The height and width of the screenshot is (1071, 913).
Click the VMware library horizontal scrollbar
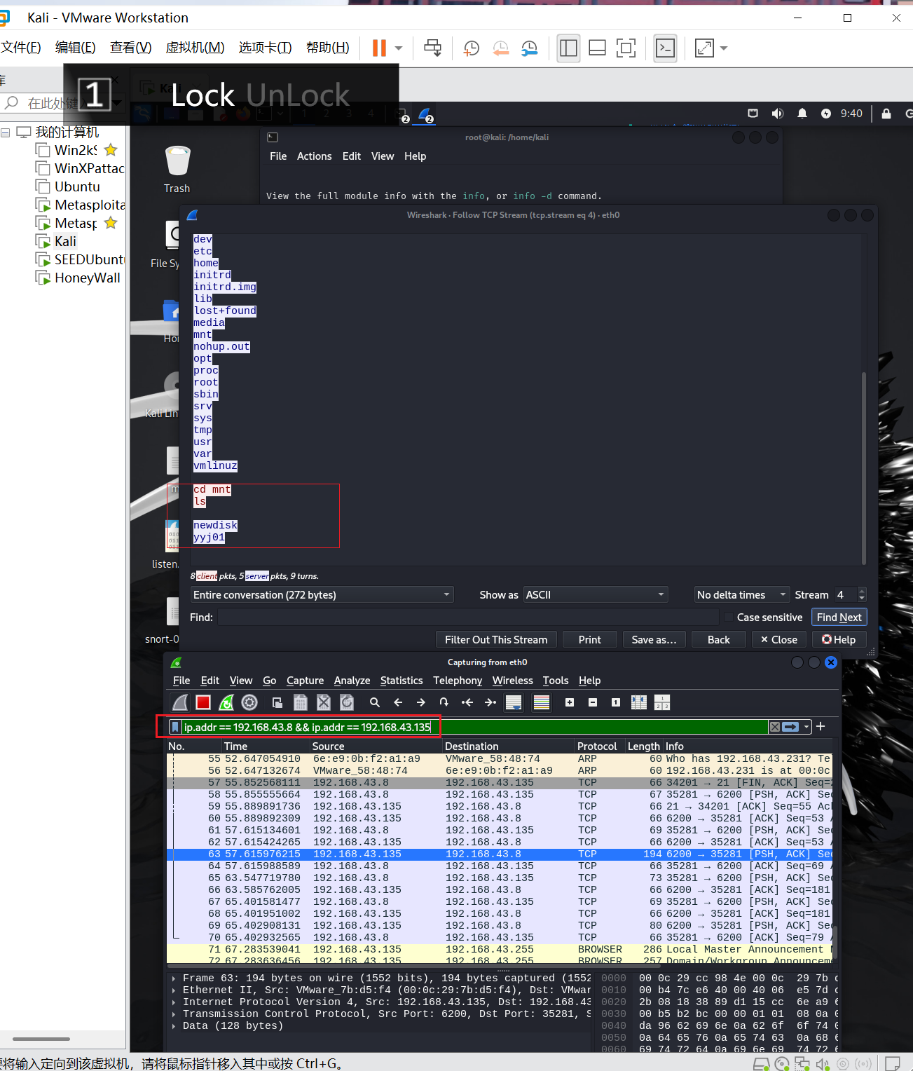coord(41,1039)
